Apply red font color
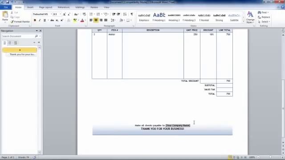 pos(82,20)
